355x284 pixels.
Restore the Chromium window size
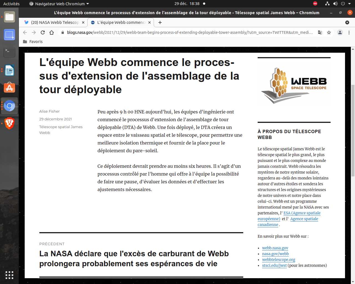tap(341, 13)
